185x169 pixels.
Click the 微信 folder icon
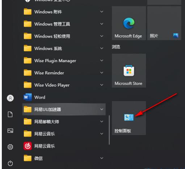click(x=28, y=158)
